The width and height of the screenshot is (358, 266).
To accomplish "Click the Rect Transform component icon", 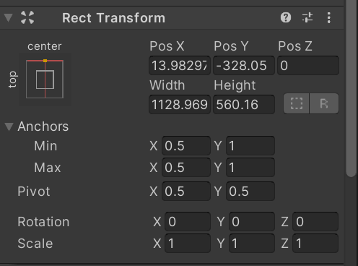I will pyautogui.click(x=27, y=17).
